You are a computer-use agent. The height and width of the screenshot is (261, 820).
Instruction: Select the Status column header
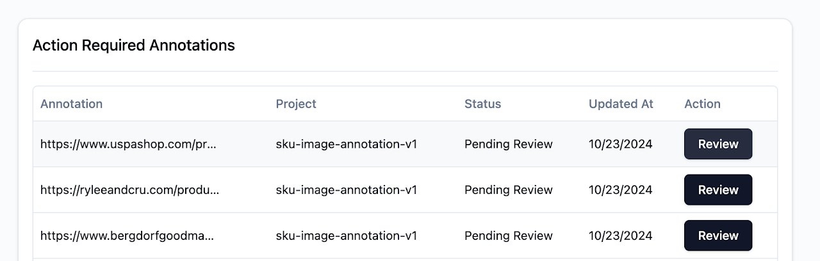[482, 104]
